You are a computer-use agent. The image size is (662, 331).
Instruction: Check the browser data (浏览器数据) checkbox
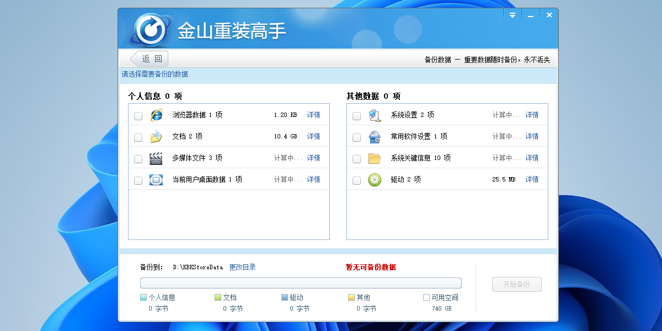point(138,116)
